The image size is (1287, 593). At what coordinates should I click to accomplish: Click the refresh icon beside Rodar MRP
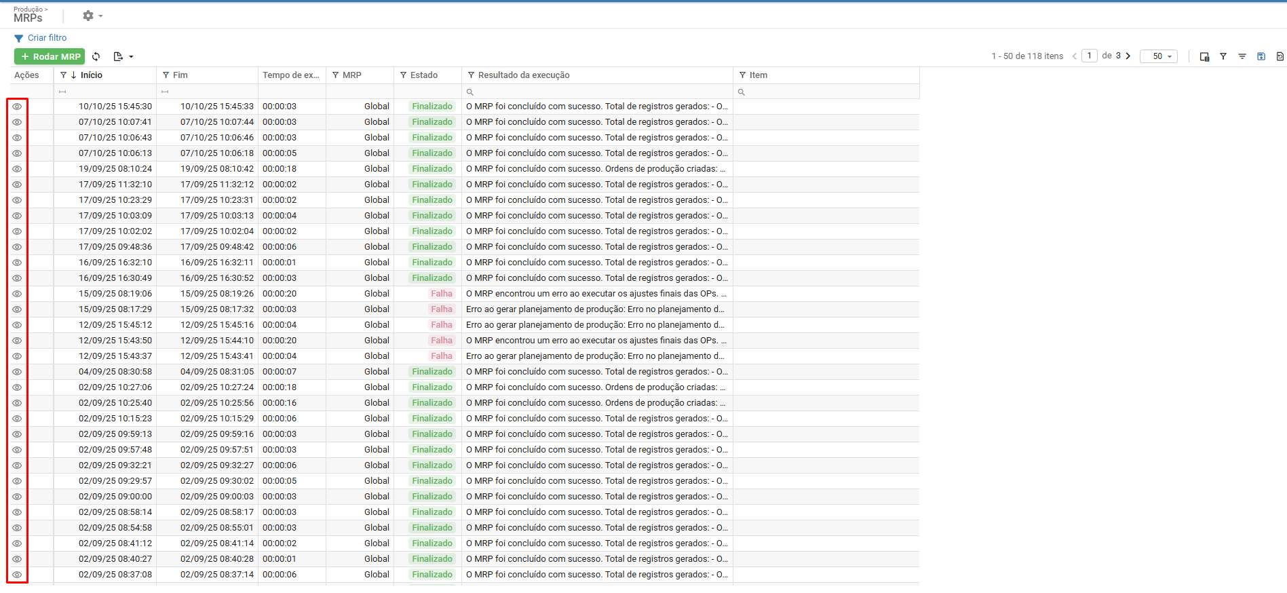[96, 56]
